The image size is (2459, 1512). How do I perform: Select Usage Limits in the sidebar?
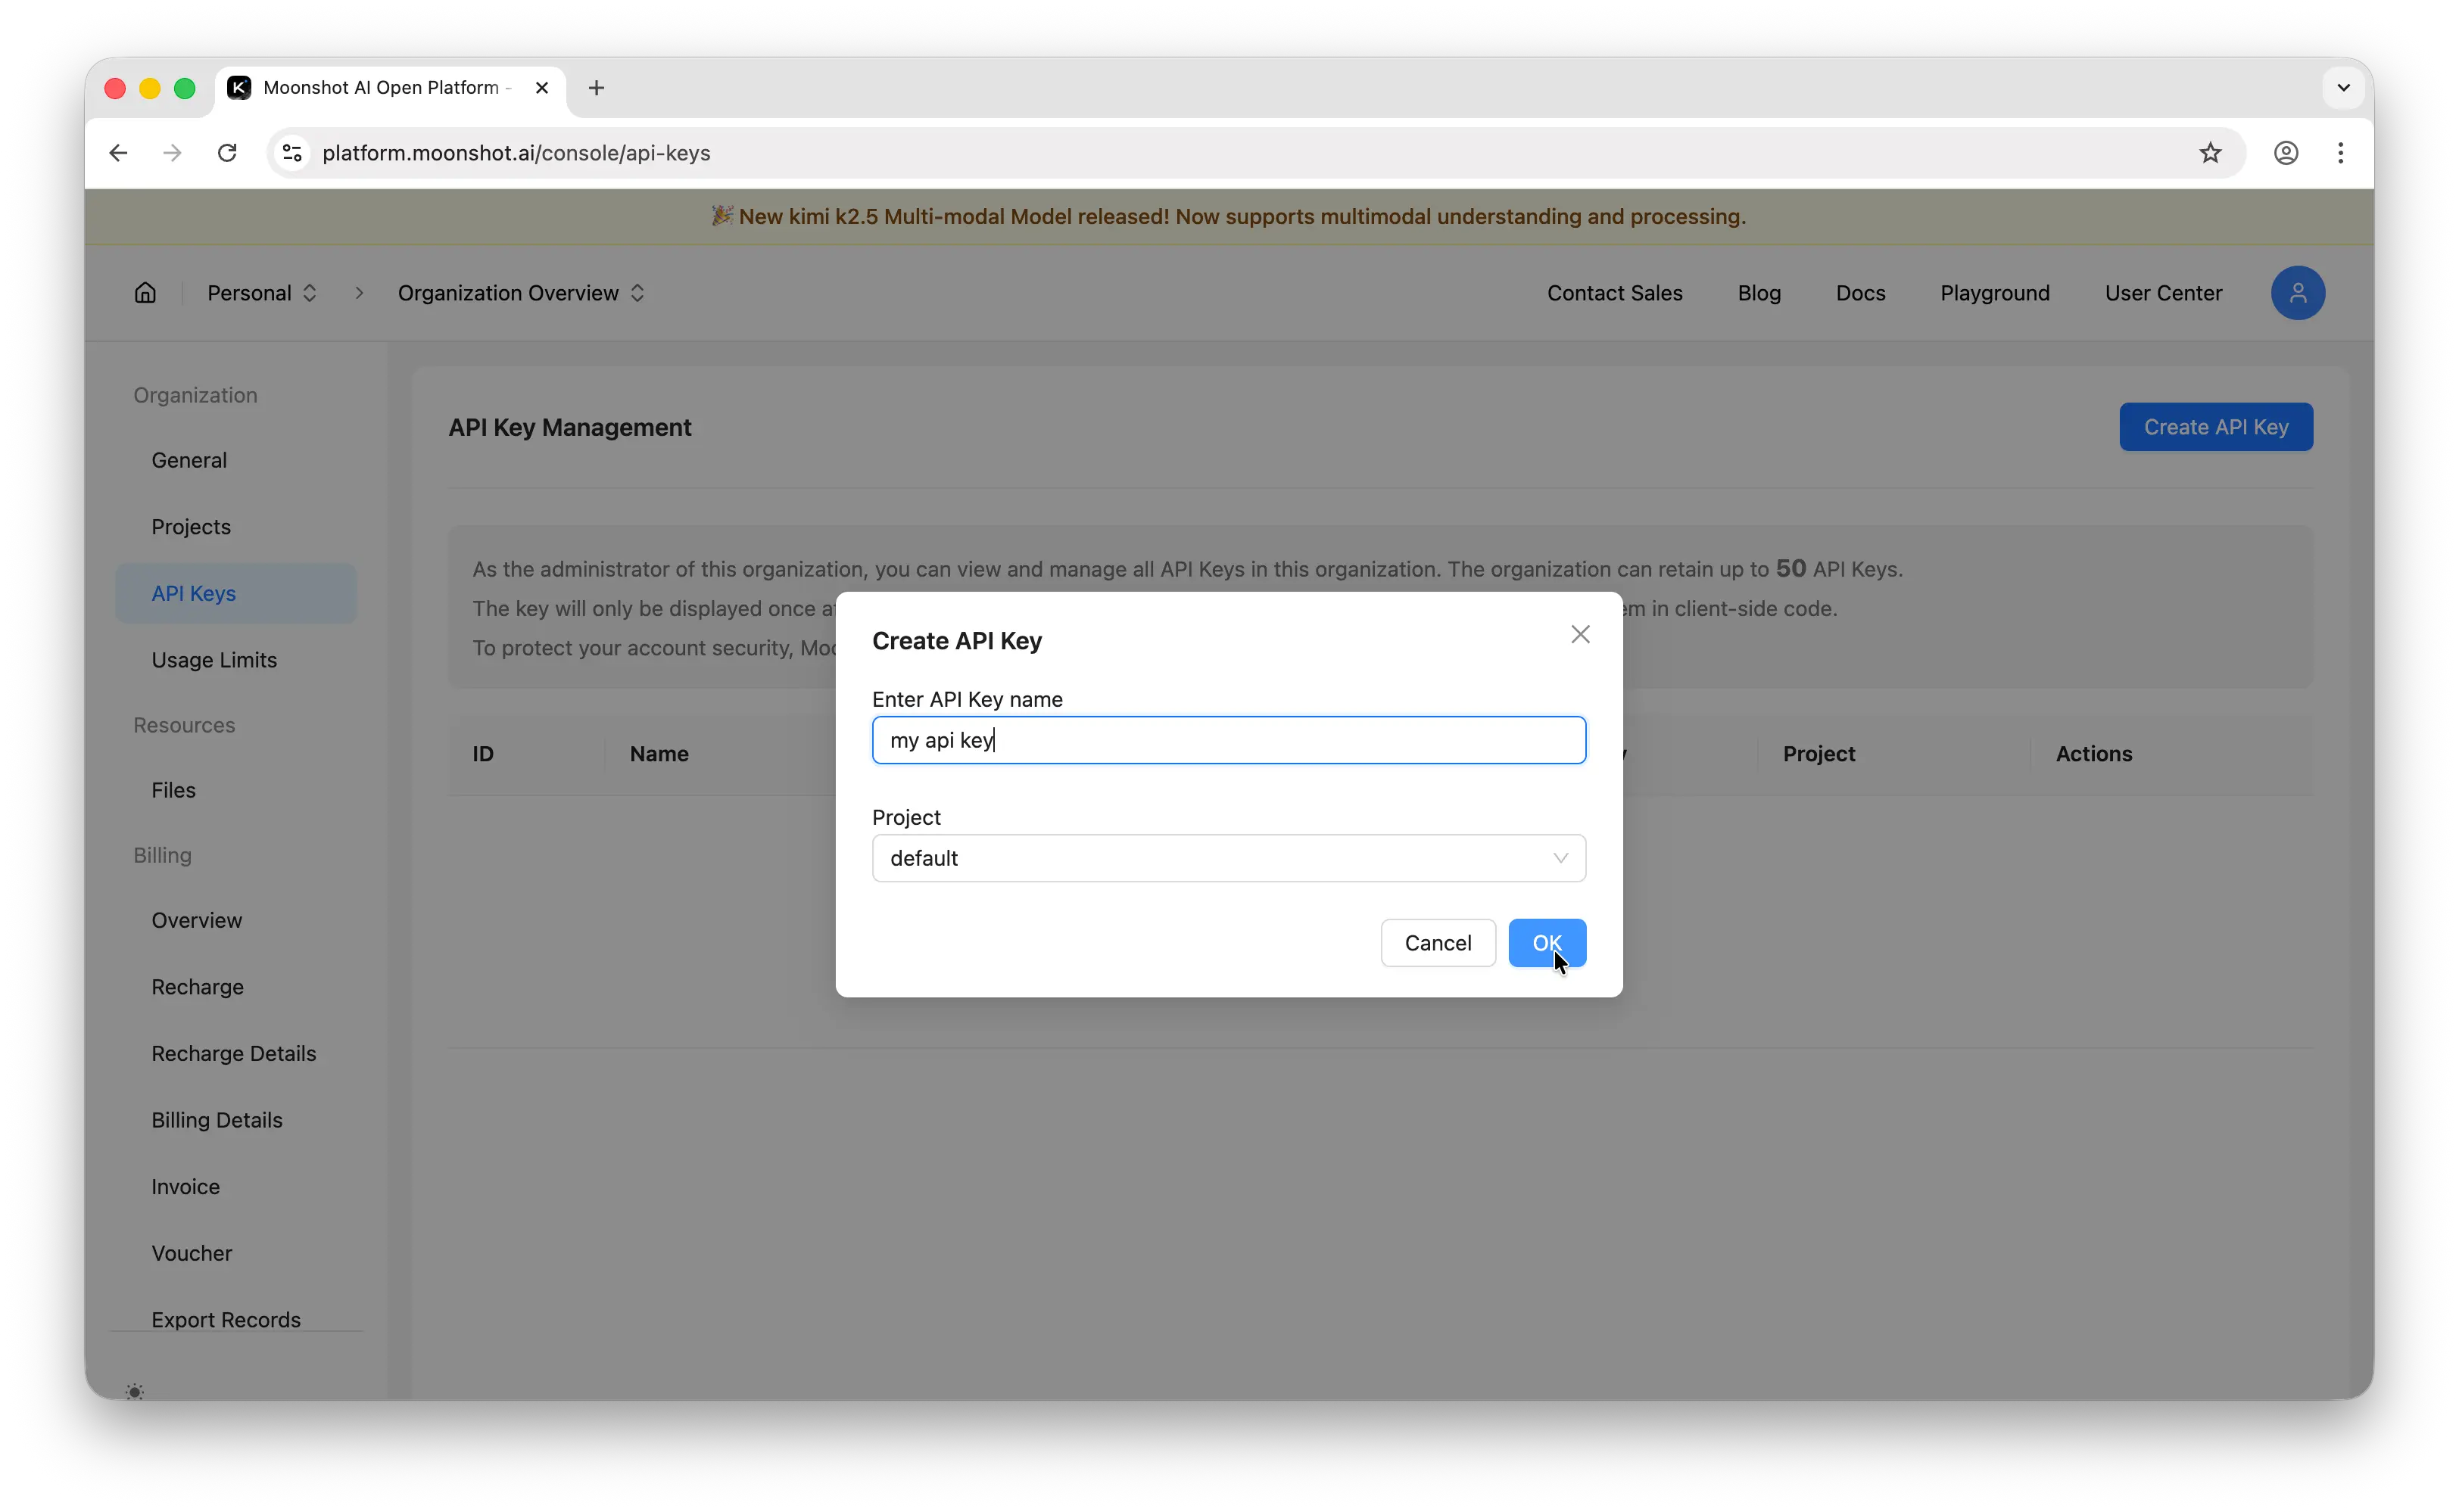[214, 659]
